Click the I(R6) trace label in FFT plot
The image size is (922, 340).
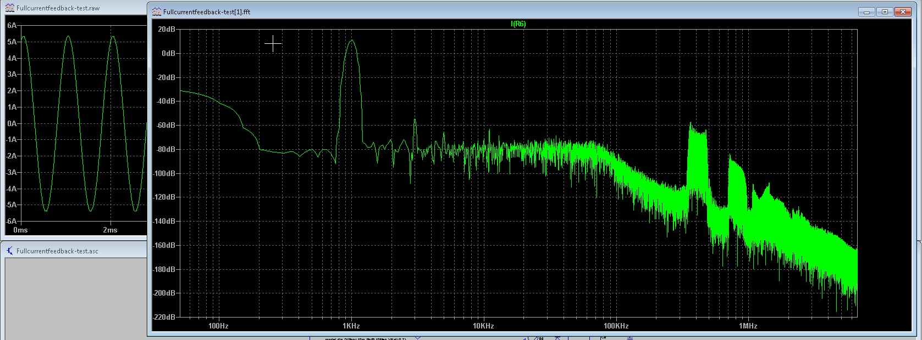pos(518,24)
